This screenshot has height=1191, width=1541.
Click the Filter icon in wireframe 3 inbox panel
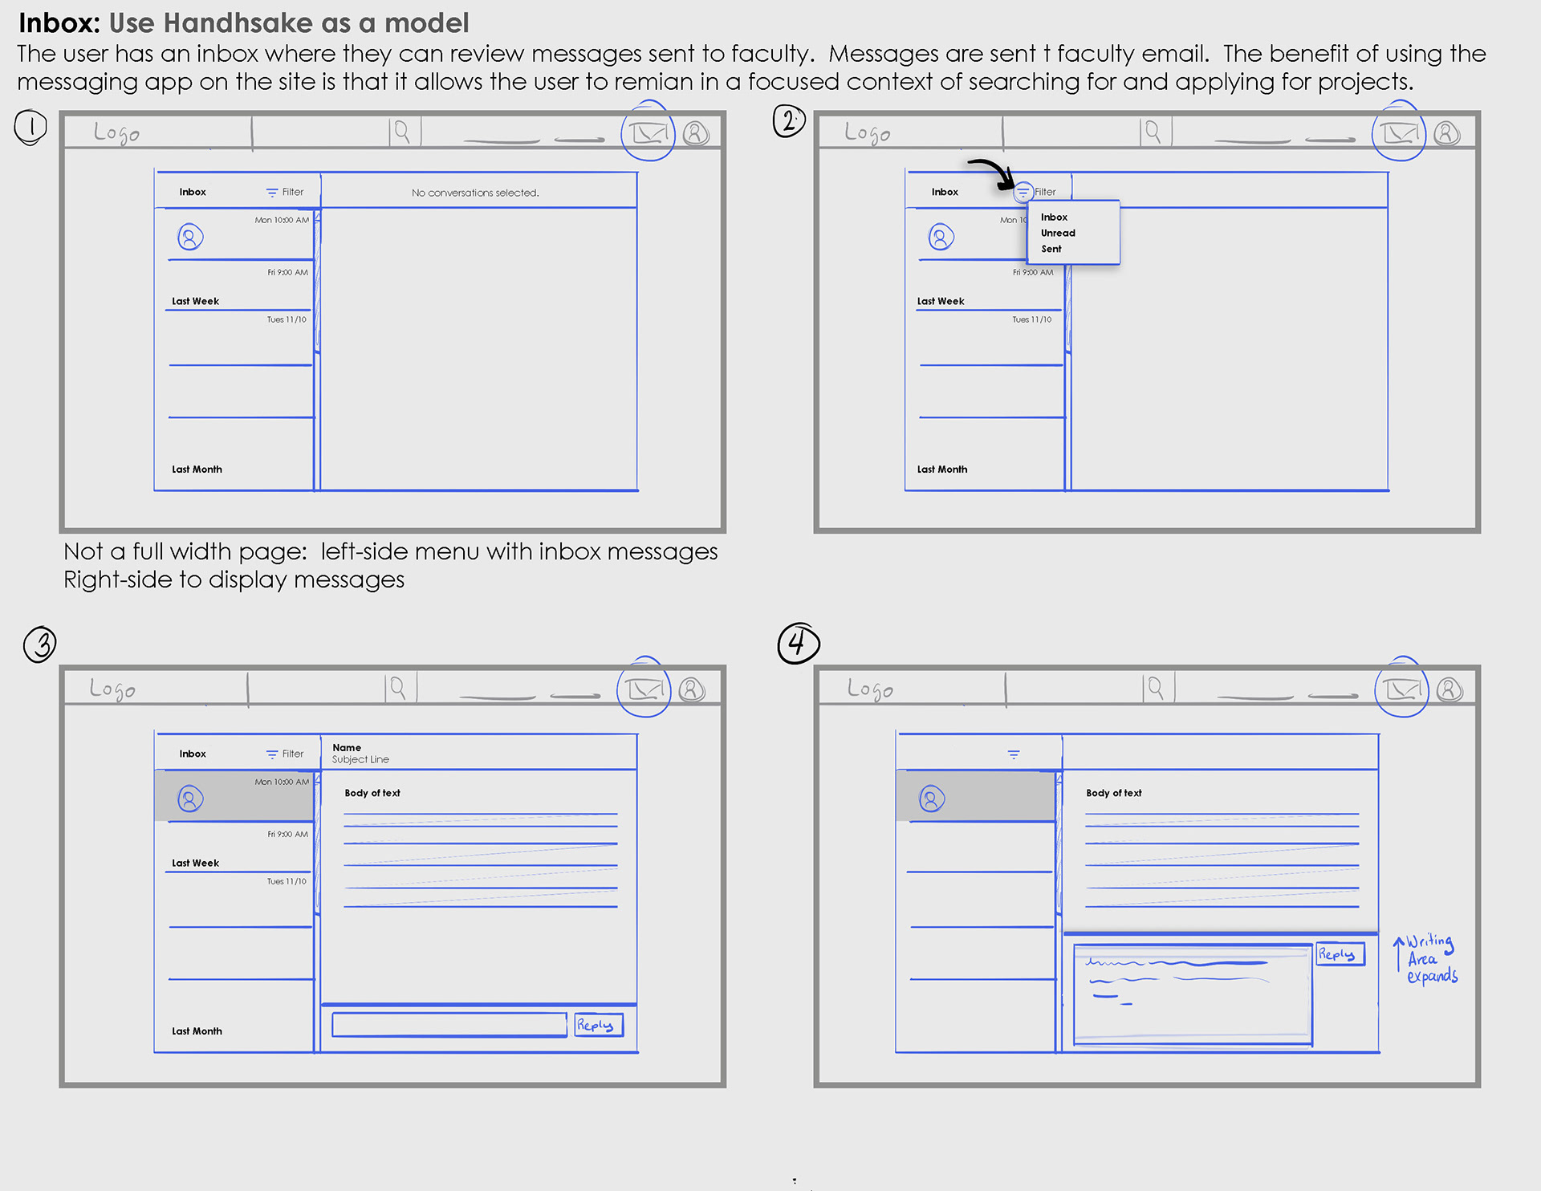[272, 754]
